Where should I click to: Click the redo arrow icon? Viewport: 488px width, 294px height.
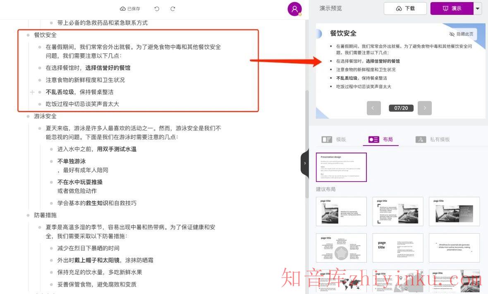(173, 9)
